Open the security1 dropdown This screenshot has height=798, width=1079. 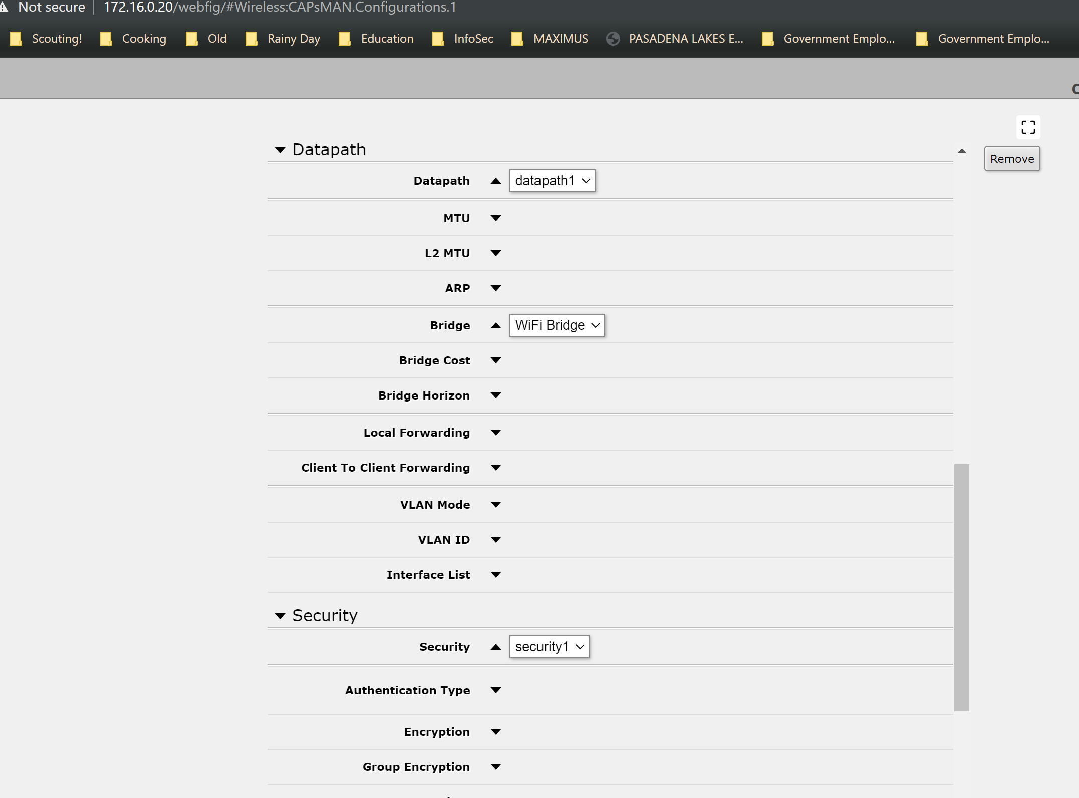[549, 647]
